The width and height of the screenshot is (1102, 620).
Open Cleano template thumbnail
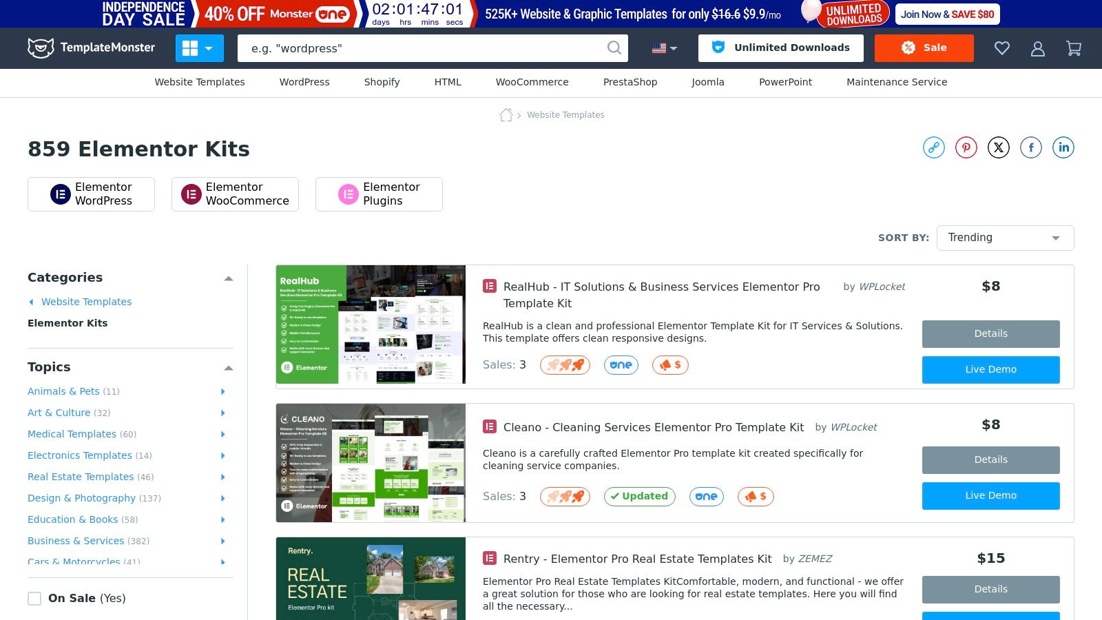pos(371,463)
